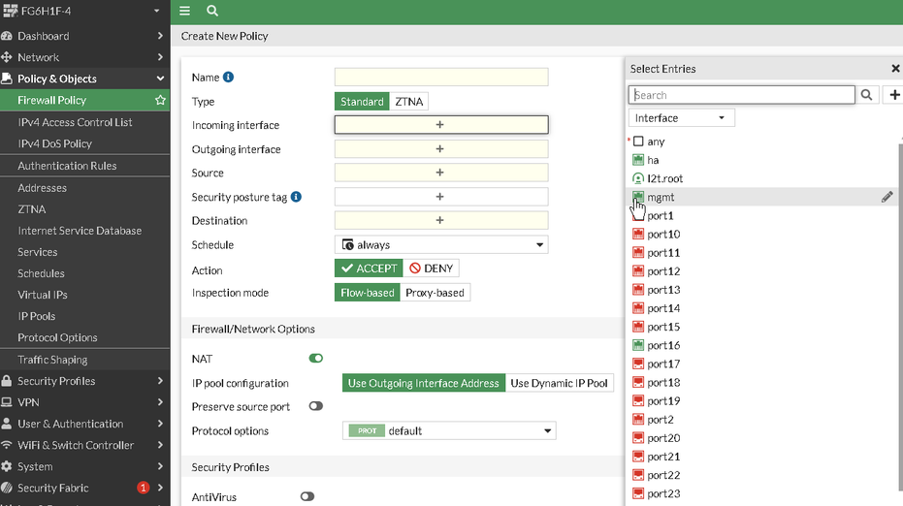
Task: Click the edit pencil icon beside mgmt
Action: pos(887,197)
